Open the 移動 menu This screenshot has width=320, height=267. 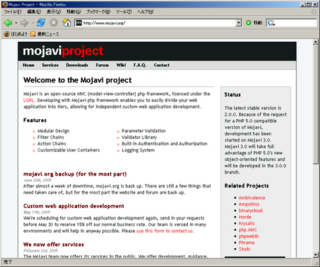point(74,12)
